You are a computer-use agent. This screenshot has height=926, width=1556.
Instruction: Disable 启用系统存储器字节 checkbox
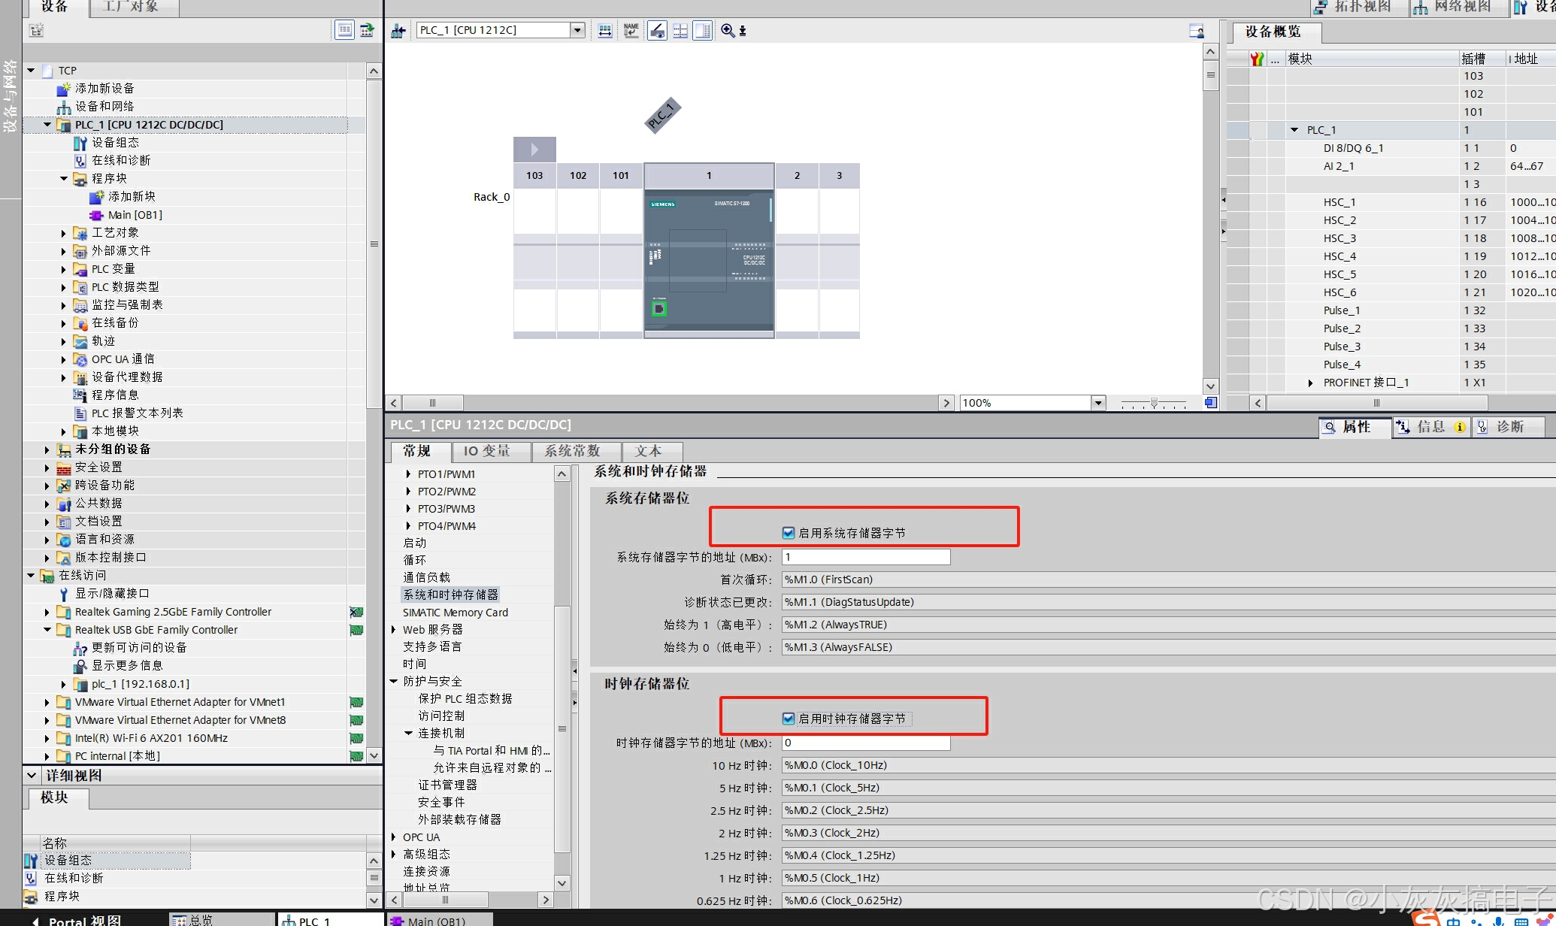pos(789,533)
